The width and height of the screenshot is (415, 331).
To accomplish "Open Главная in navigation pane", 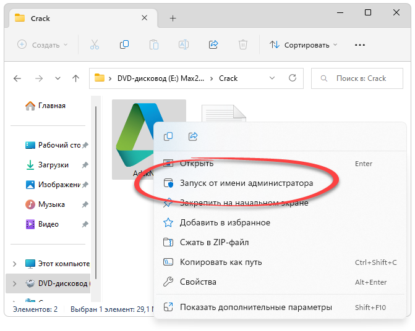I will pyautogui.click(x=45, y=106).
